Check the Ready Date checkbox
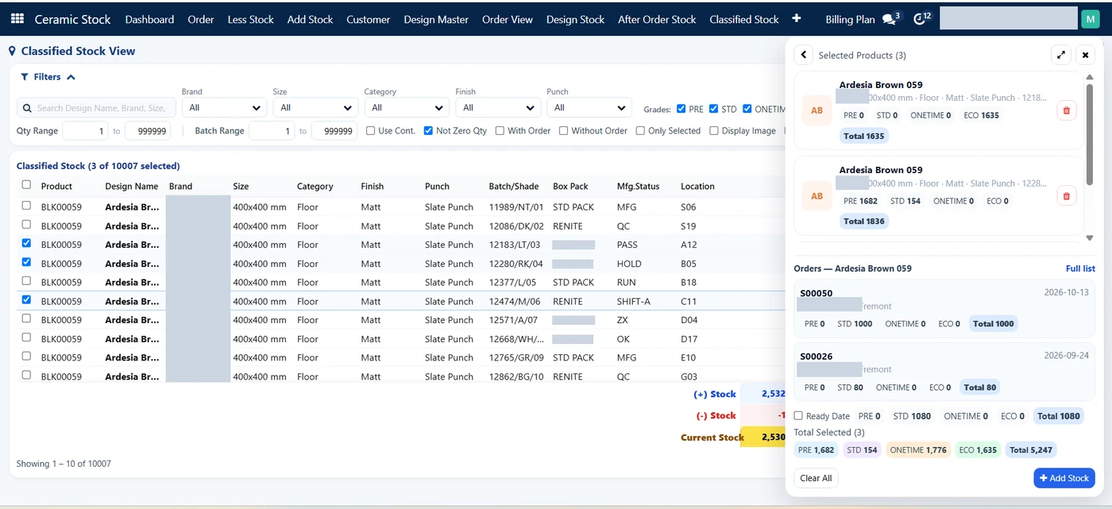1112x509 pixels. [798, 415]
